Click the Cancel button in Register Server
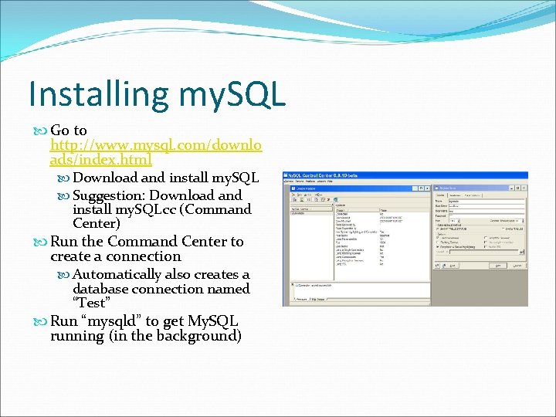The width and height of the screenshot is (556, 417). click(517, 266)
